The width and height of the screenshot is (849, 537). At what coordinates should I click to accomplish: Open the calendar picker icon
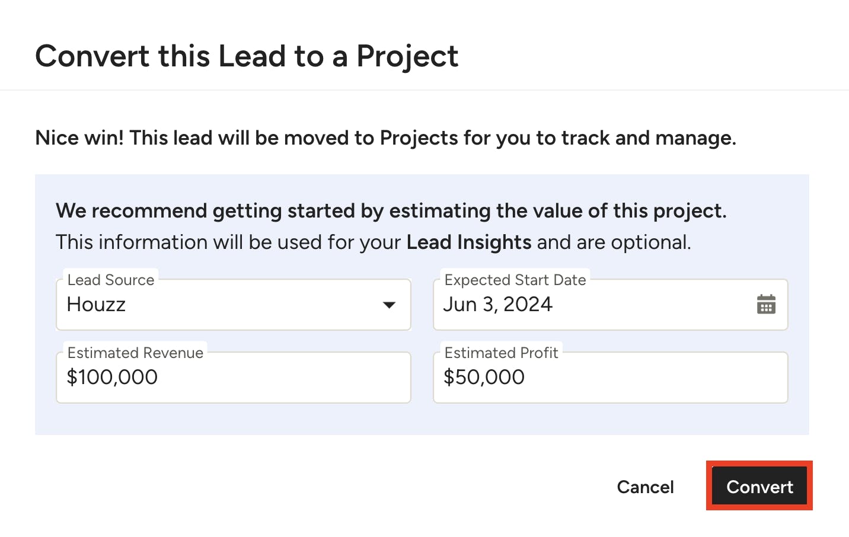[766, 305]
